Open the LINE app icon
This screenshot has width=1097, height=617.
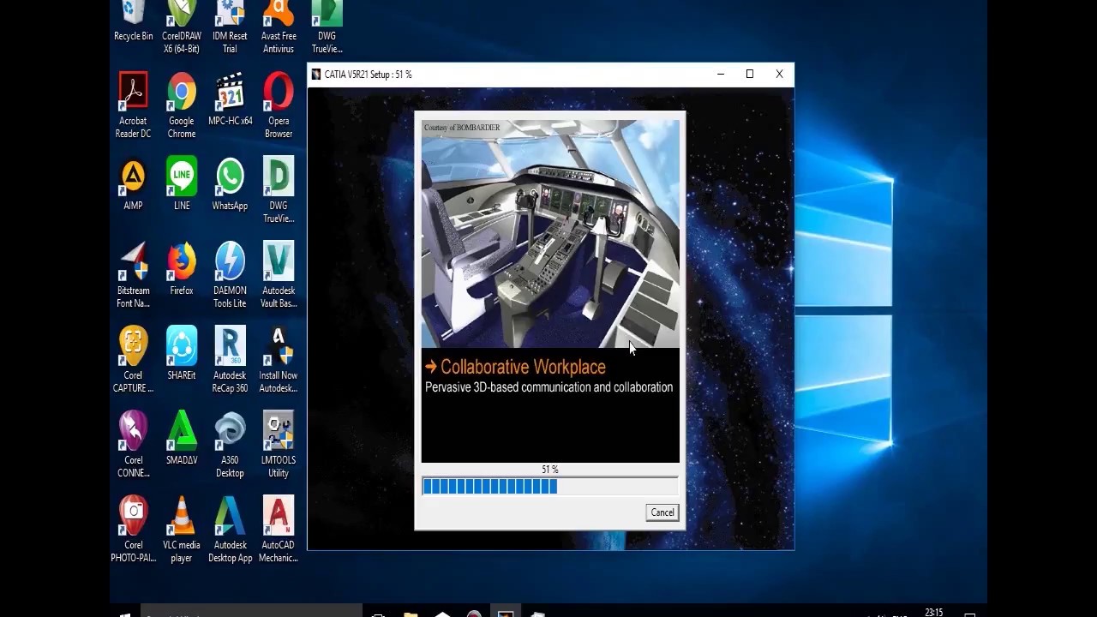pyautogui.click(x=182, y=184)
